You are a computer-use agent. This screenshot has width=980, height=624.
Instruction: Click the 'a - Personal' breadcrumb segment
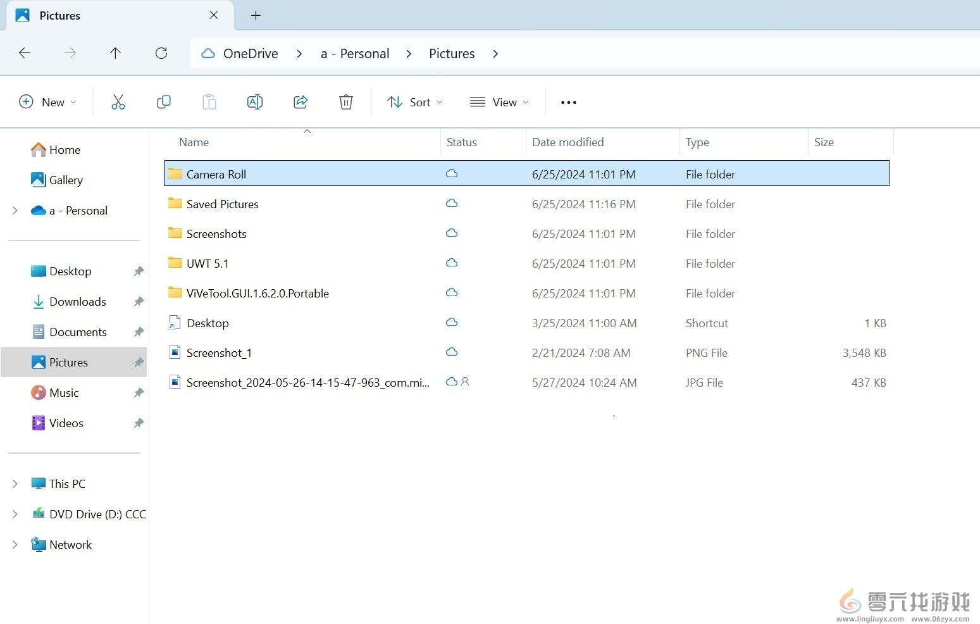coord(355,54)
